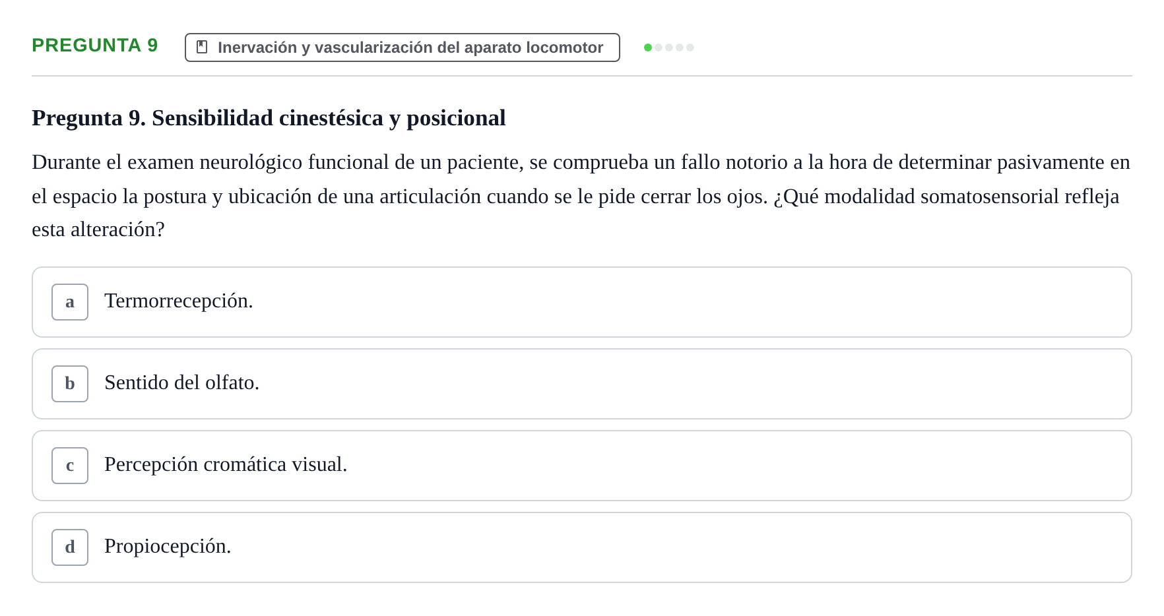Click the fourth difficulty indicator dot

pyautogui.click(x=680, y=47)
